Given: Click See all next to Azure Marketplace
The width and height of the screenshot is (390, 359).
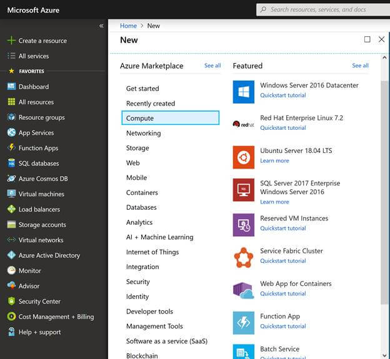Looking at the screenshot, I should [x=212, y=66].
